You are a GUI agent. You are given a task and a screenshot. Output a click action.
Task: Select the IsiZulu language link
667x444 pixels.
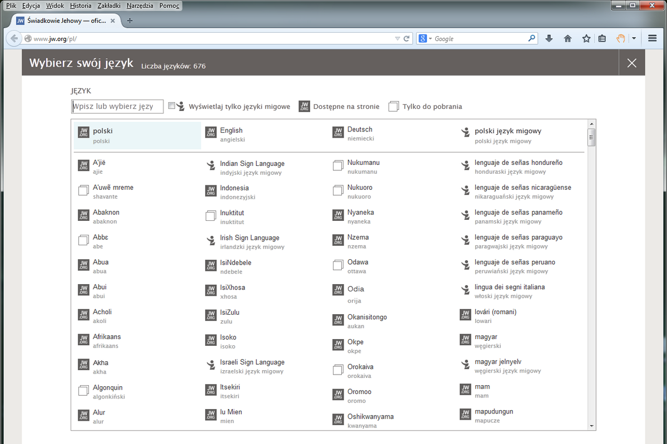[230, 312]
